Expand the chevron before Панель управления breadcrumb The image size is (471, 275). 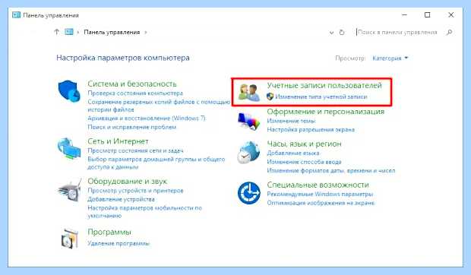pyautogui.click(x=77, y=32)
